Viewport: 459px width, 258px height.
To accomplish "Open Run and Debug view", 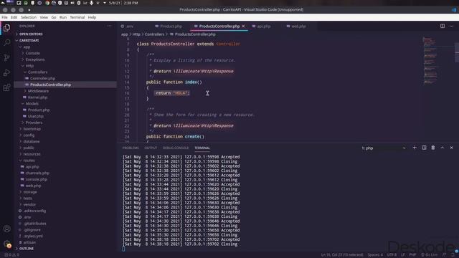I will coord(6,72).
